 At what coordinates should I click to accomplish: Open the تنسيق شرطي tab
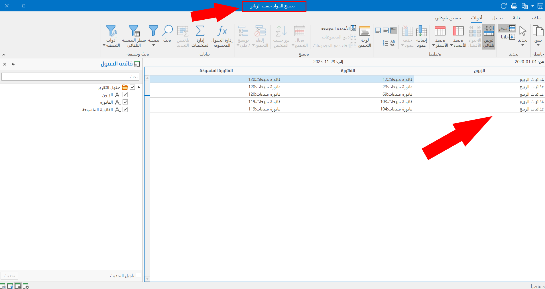[x=448, y=18]
